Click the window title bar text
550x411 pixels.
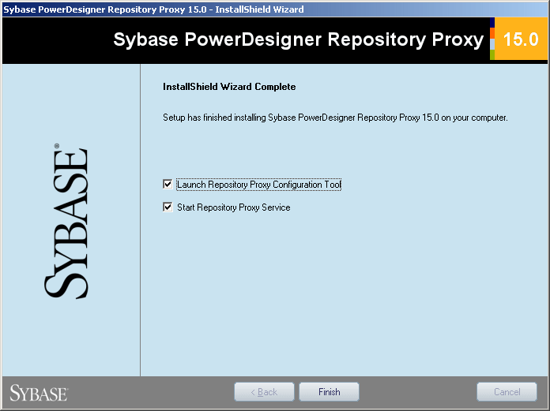pyautogui.click(x=153, y=9)
